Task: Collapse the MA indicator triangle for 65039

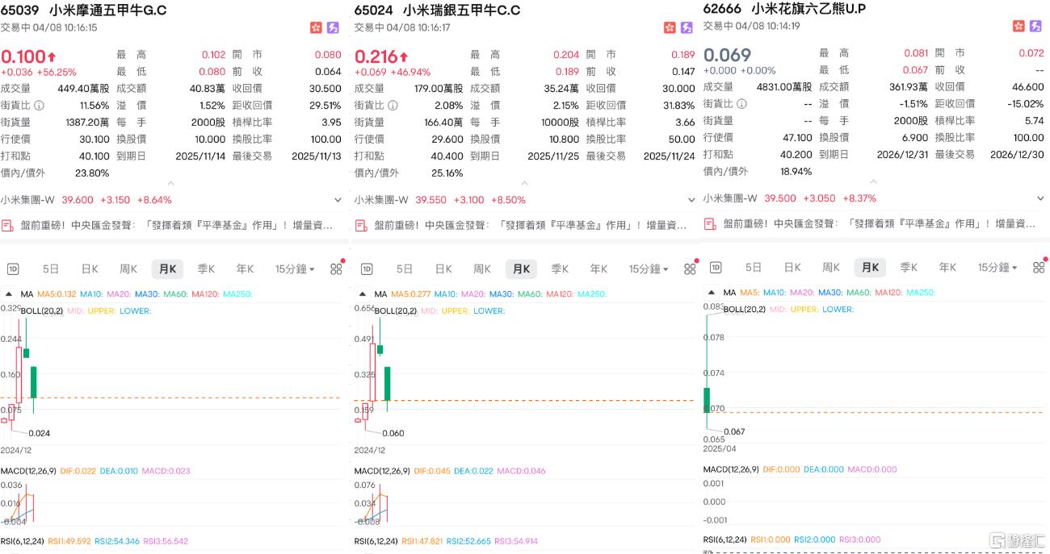Action: point(10,294)
